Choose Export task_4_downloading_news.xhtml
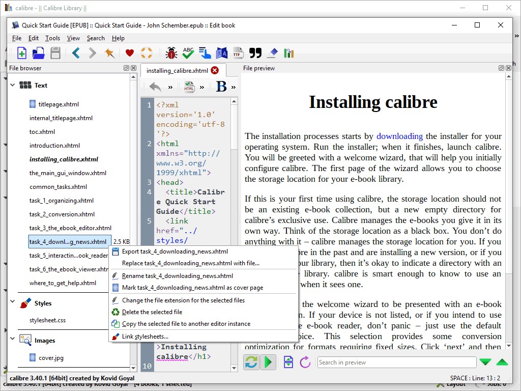 pos(203,252)
